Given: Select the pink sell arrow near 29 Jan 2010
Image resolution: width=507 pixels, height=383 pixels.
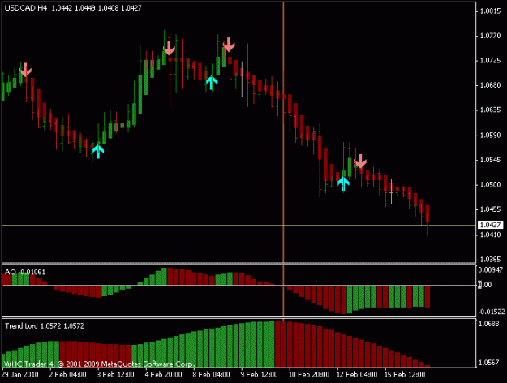Looking at the screenshot, I should click(25, 70).
